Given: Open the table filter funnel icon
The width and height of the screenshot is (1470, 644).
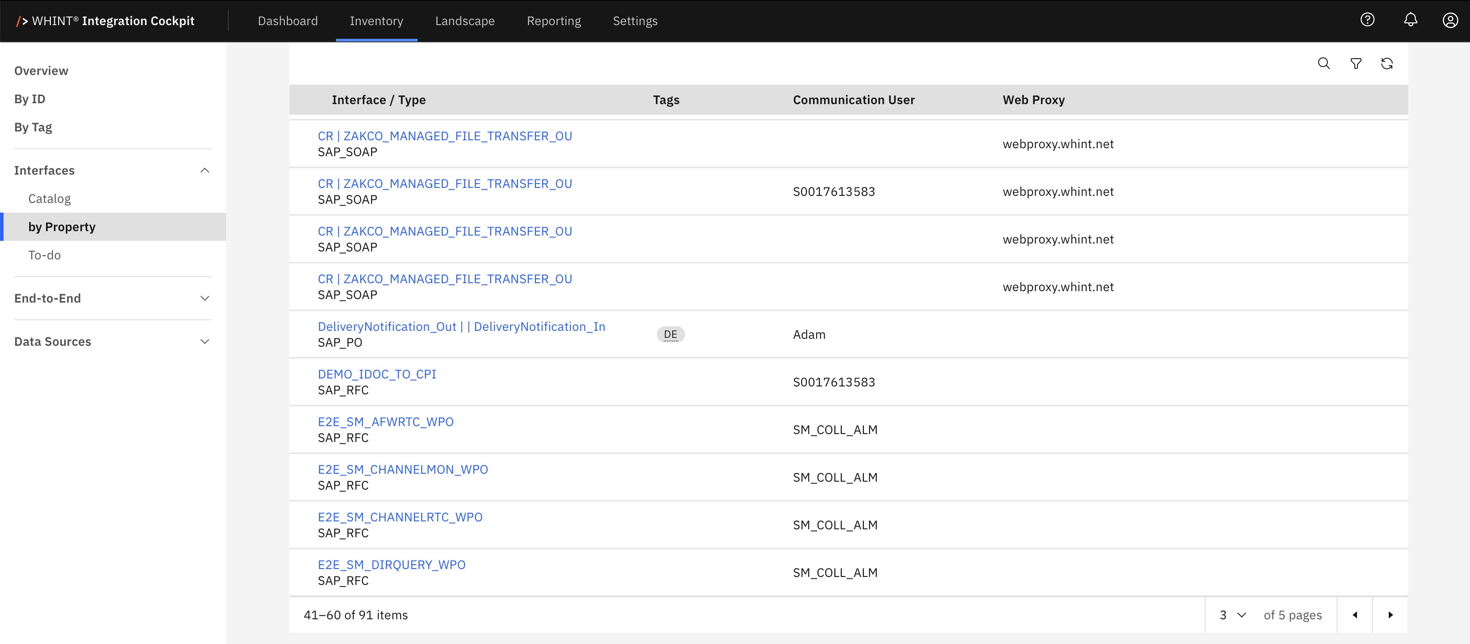Looking at the screenshot, I should point(1356,64).
